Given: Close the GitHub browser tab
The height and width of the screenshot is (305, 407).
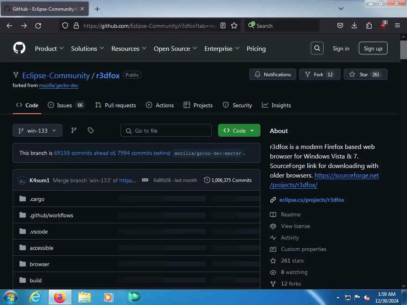Looking at the screenshot, I should pyautogui.click(x=82, y=9).
